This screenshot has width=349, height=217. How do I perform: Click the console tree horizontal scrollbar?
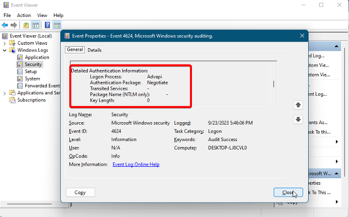[29, 204]
